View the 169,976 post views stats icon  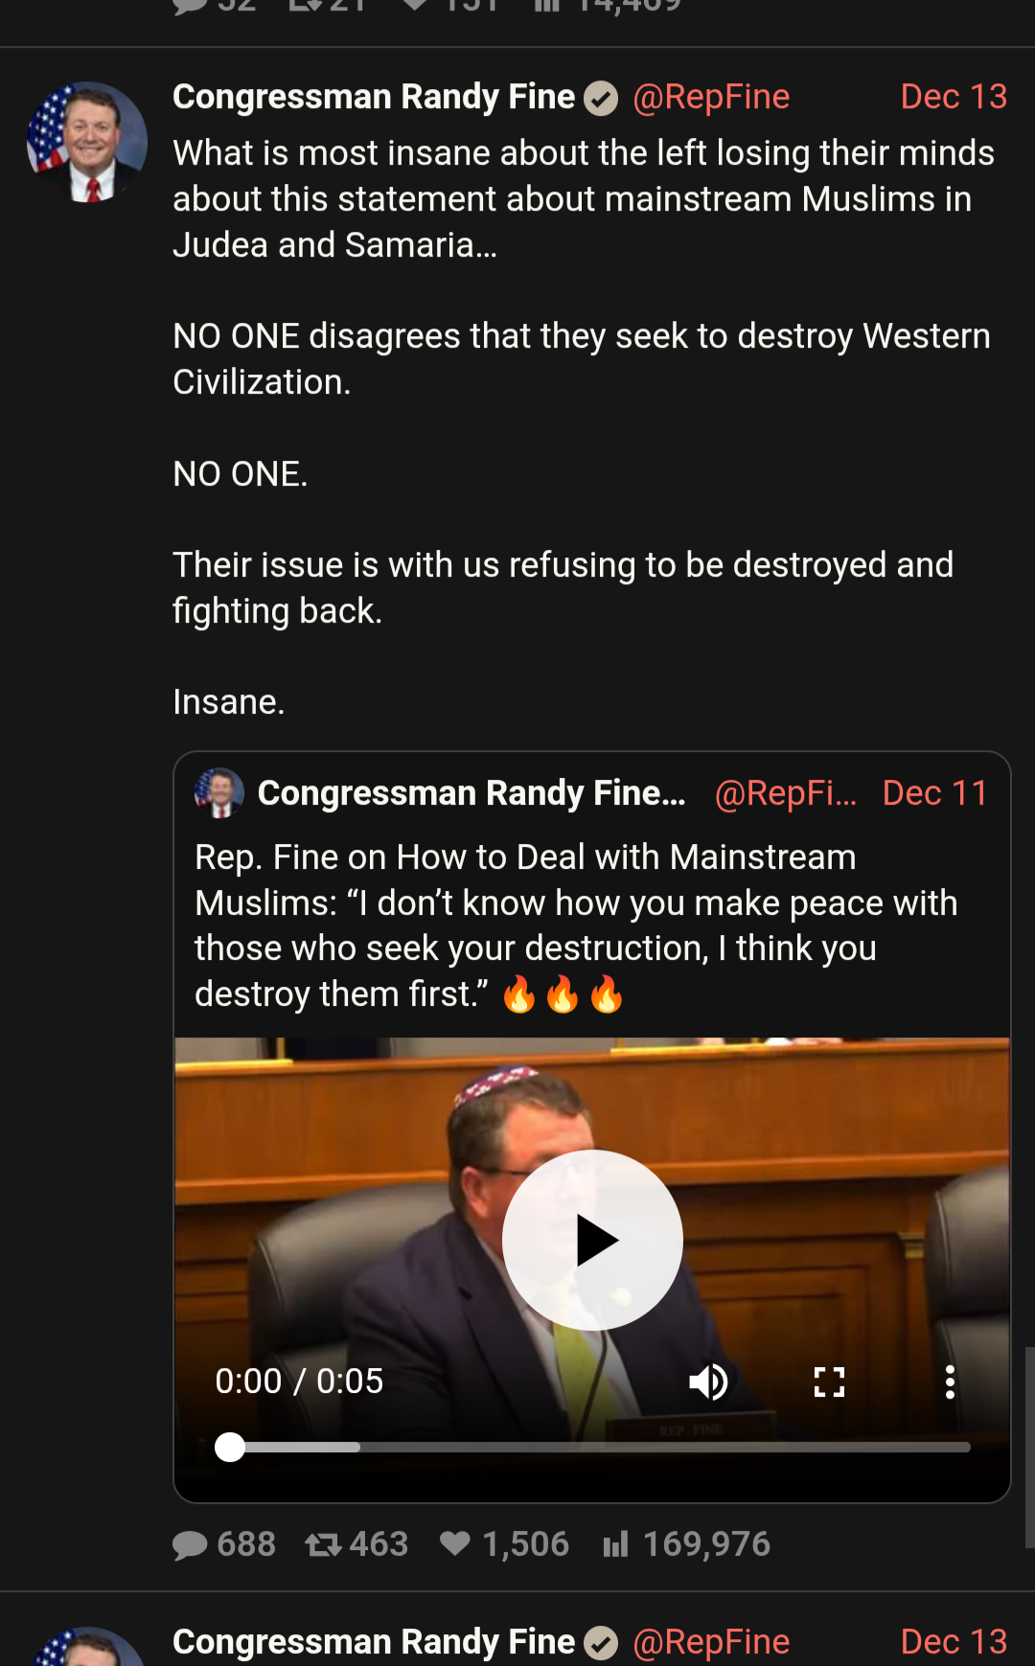(615, 1544)
